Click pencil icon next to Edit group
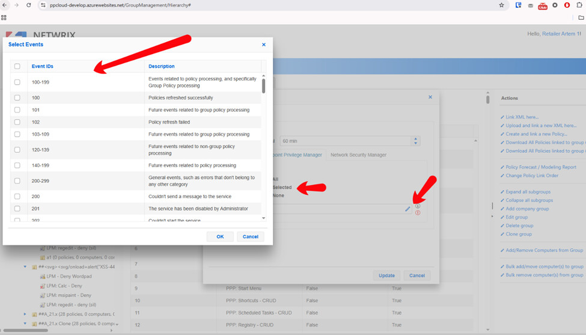 (502, 217)
